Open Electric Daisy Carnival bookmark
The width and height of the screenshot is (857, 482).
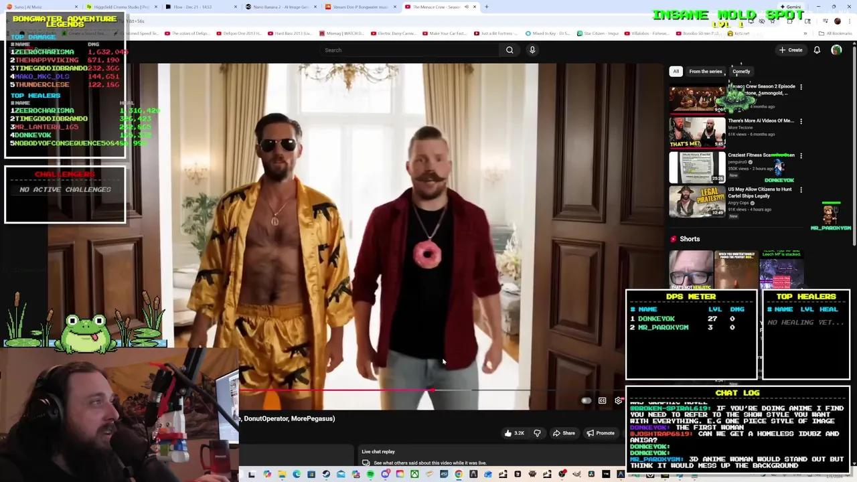[393, 33]
